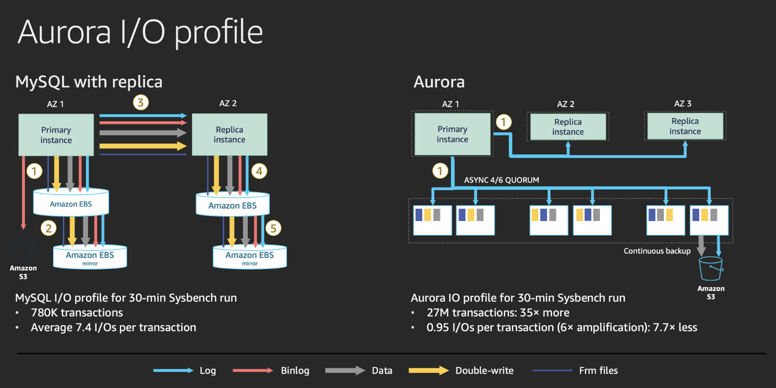Select the Amazon EBS mirror in AZ 1
776x388 pixels.
click(x=89, y=255)
